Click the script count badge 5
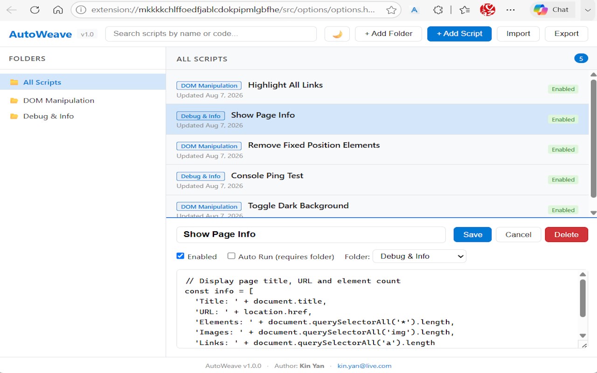The height and width of the screenshot is (373, 597). click(581, 58)
